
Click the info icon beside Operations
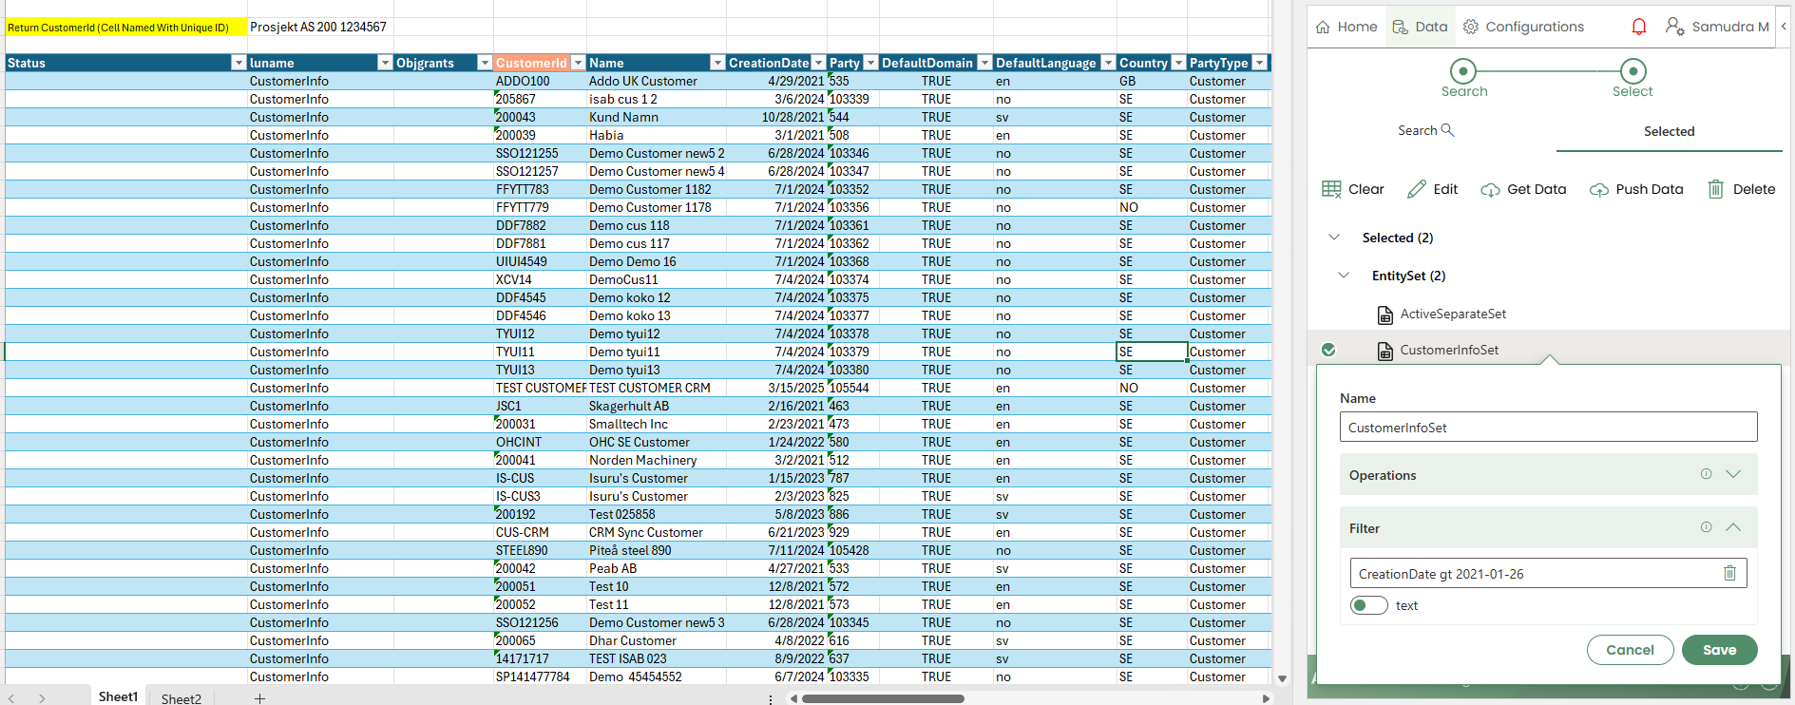tap(1706, 474)
